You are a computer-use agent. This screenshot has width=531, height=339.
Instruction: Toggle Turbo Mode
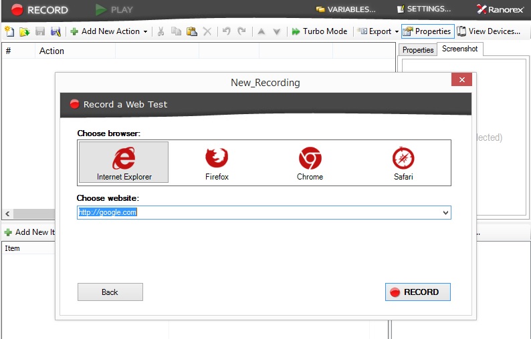coord(320,31)
